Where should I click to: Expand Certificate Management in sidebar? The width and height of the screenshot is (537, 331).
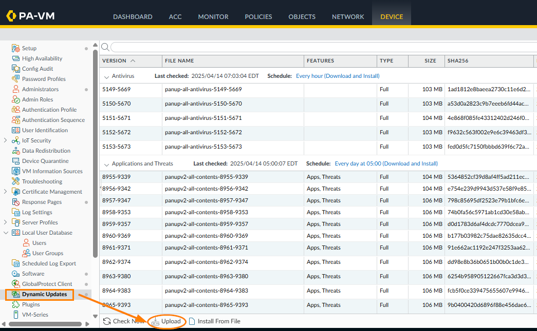click(5, 192)
